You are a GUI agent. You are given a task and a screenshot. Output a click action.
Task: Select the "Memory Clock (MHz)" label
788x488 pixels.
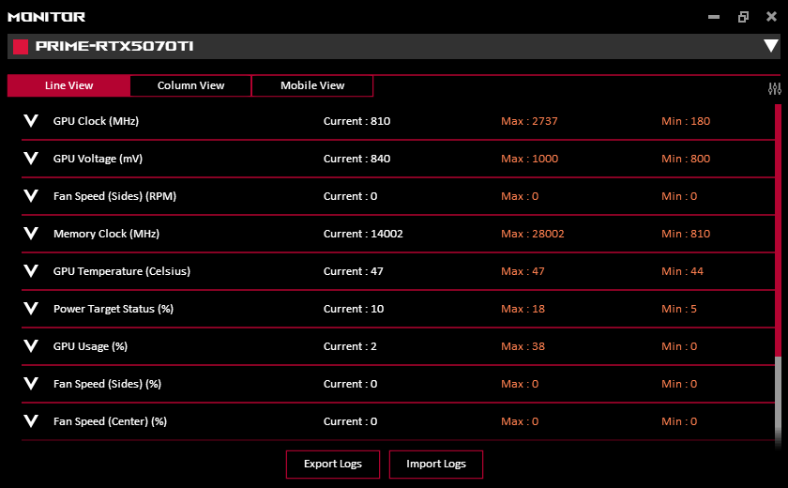click(107, 234)
